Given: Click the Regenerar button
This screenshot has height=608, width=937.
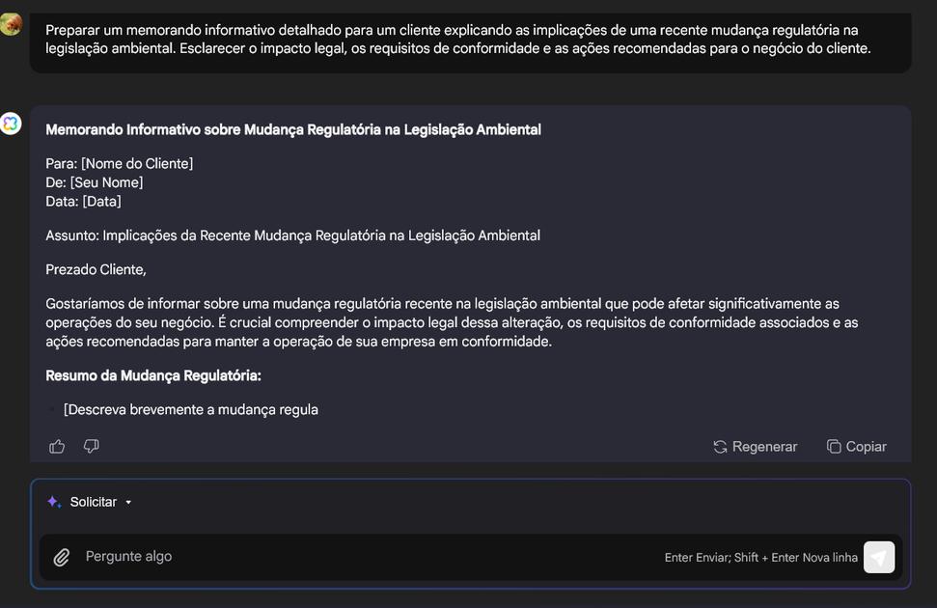Looking at the screenshot, I should [756, 447].
